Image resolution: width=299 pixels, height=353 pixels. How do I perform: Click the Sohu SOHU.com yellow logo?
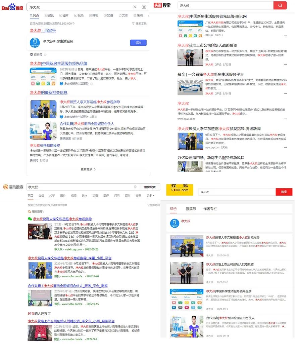180,190
